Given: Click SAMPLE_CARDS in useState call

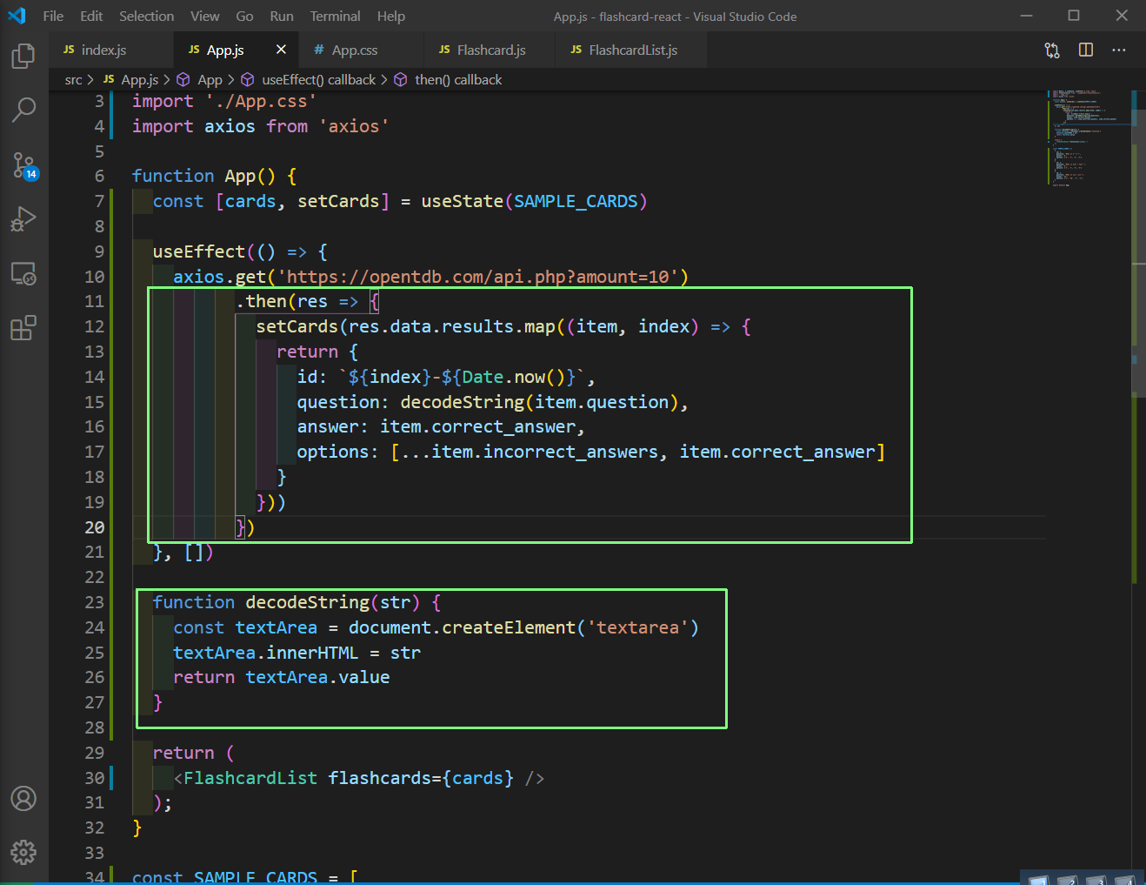Looking at the screenshot, I should point(576,201).
